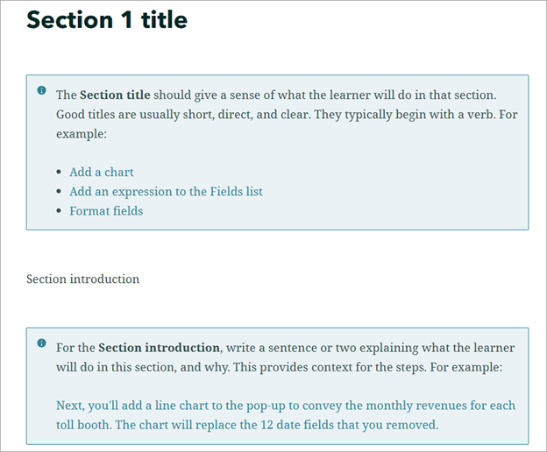Image resolution: width=547 pixels, height=452 pixels.
Task: Click "Add an expression to the Fields list"
Action: click(166, 191)
